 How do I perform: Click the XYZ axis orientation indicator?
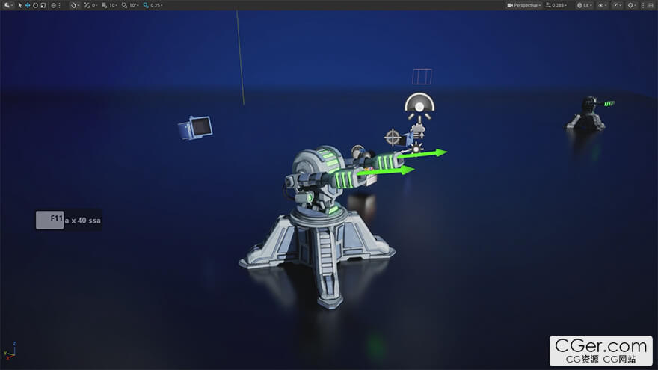click(x=10, y=351)
